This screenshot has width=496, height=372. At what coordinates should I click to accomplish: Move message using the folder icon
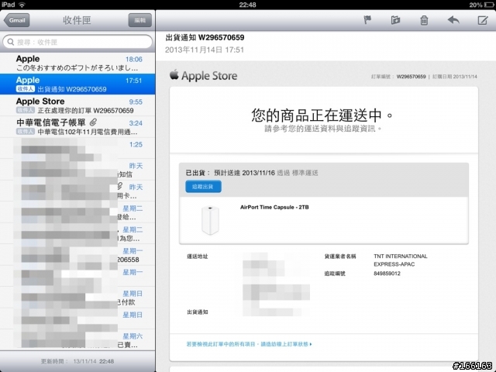coord(395,20)
